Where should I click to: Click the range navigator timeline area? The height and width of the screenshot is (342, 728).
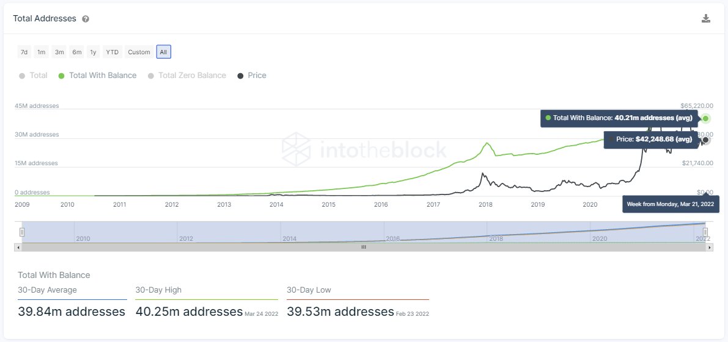pyautogui.click(x=363, y=232)
